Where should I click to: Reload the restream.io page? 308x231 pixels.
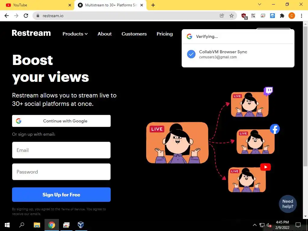26,16
